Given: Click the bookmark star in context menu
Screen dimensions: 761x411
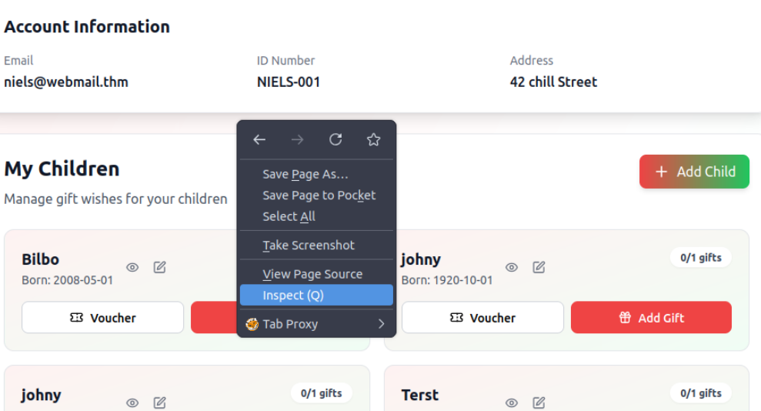Looking at the screenshot, I should coord(374,139).
